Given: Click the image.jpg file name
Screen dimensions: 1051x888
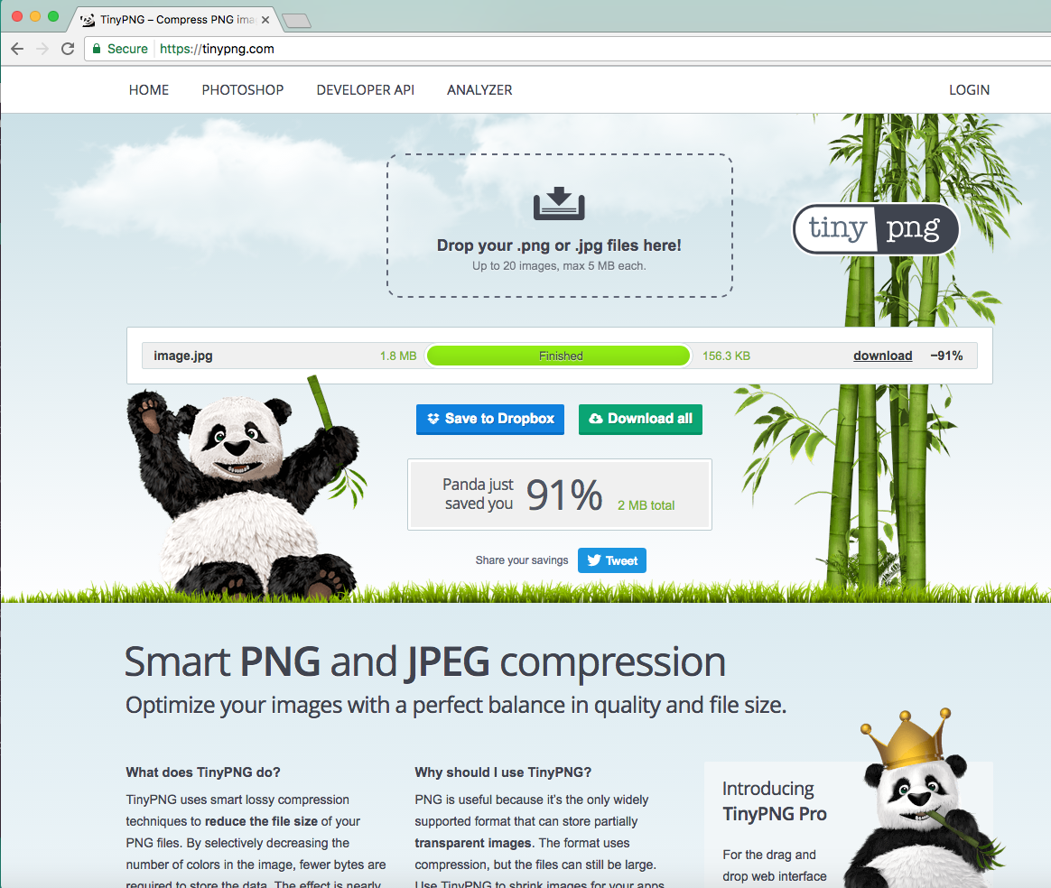Looking at the screenshot, I should [x=183, y=356].
